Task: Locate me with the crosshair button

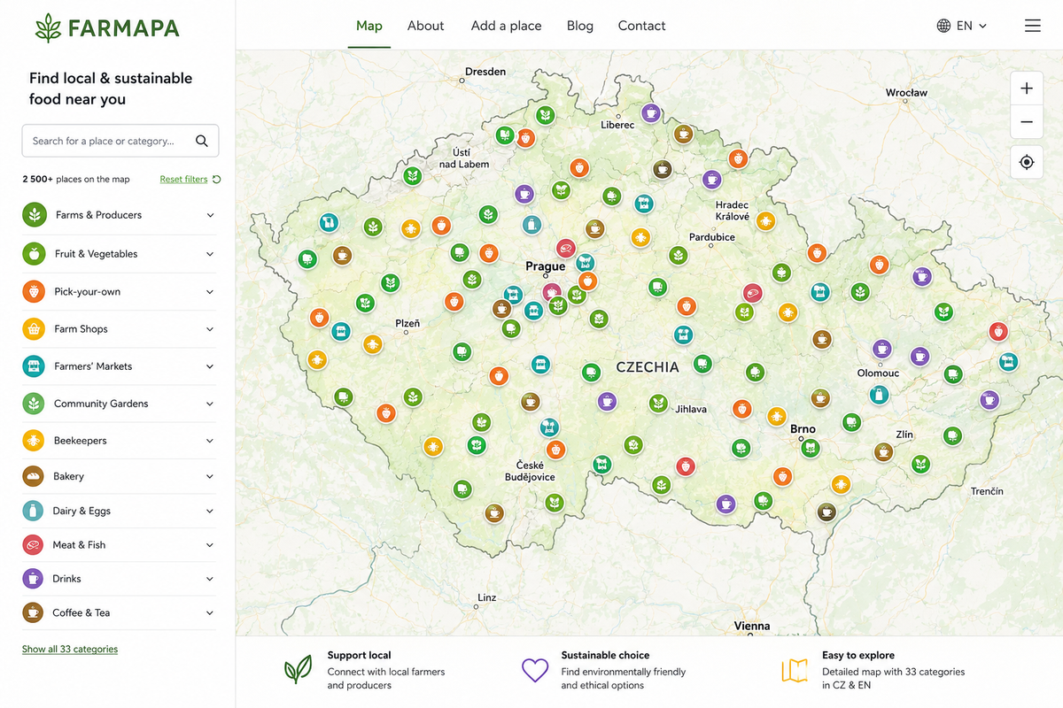Action: point(1027,162)
